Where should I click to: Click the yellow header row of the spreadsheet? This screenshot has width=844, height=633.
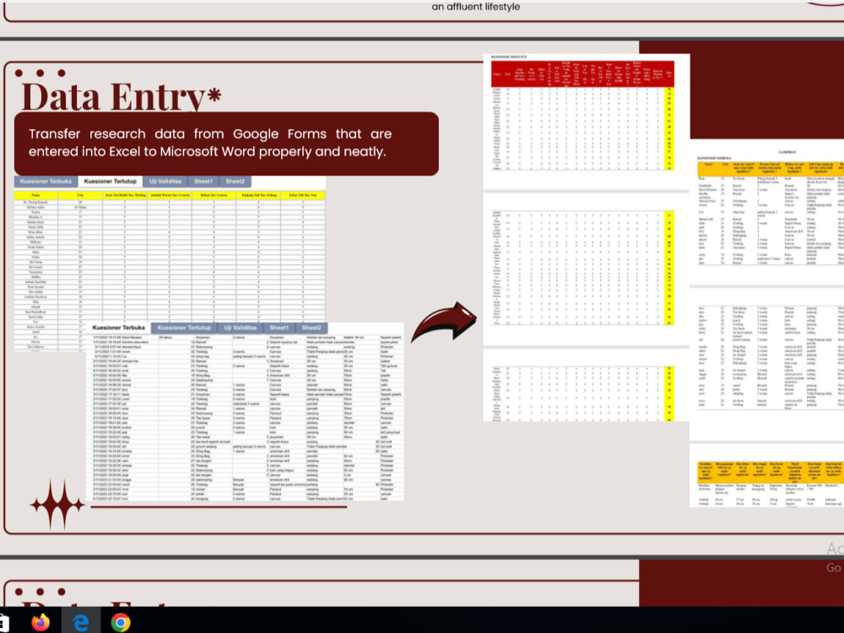tap(170, 195)
